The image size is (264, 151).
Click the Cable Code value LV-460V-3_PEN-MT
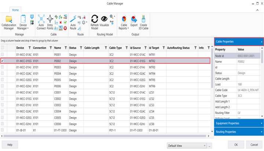click(x=248, y=90)
